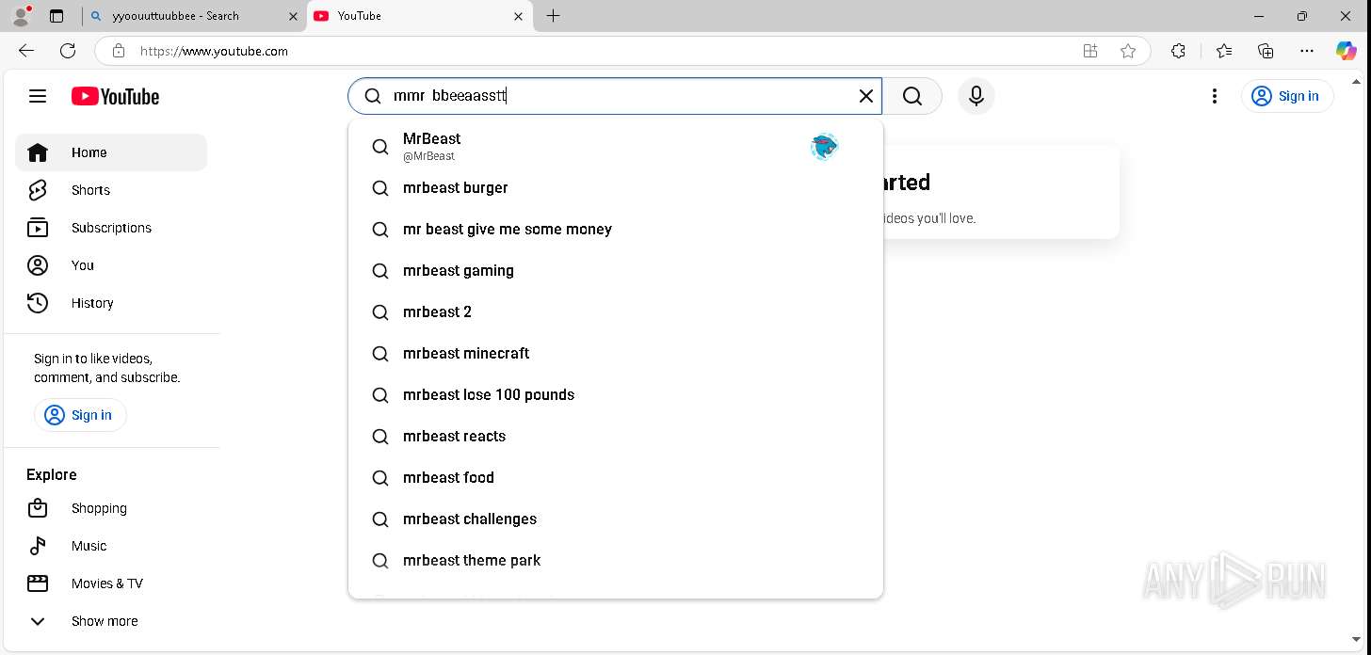Open the three-dot settings menu
This screenshot has width=1371, height=655.
1215,96
